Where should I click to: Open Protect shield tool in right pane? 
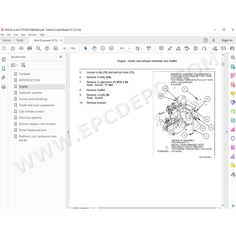(x=233, y=138)
